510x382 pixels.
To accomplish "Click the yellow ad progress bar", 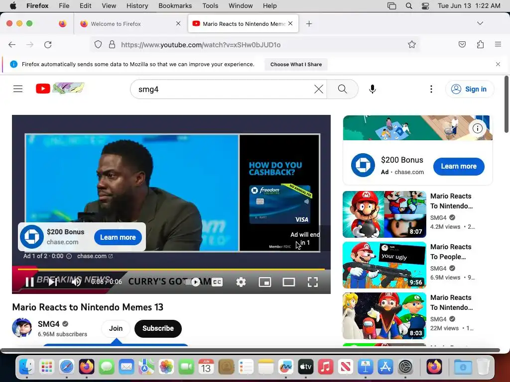I will [x=171, y=269].
